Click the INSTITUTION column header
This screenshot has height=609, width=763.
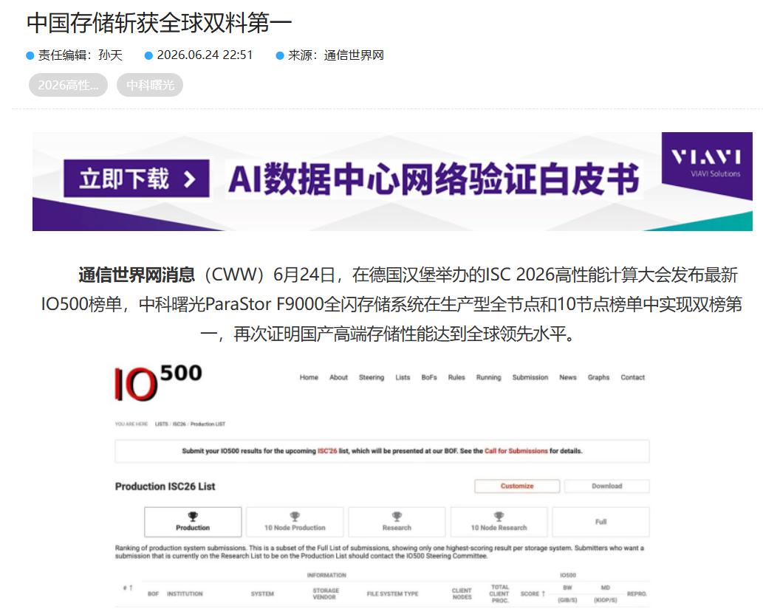pos(185,594)
